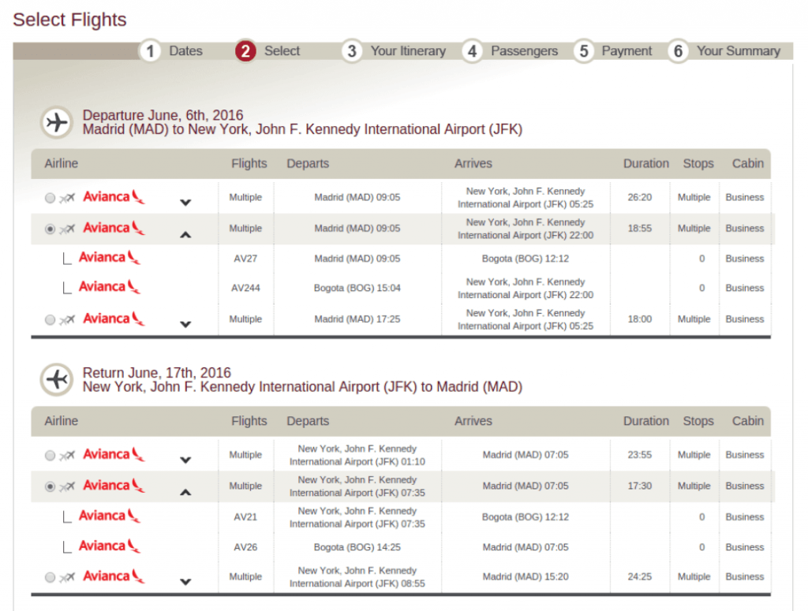The height and width of the screenshot is (611, 808).
Task: Select the 26:20 duration departure flight
Action: (50, 198)
